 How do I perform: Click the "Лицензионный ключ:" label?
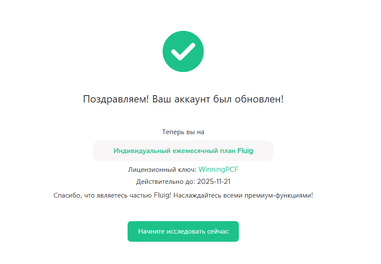(162, 169)
